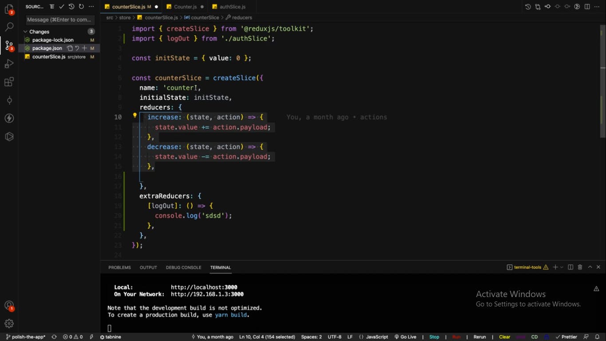The width and height of the screenshot is (606, 341).
Task: Open Run and Debug view
Action: (9, 64)
